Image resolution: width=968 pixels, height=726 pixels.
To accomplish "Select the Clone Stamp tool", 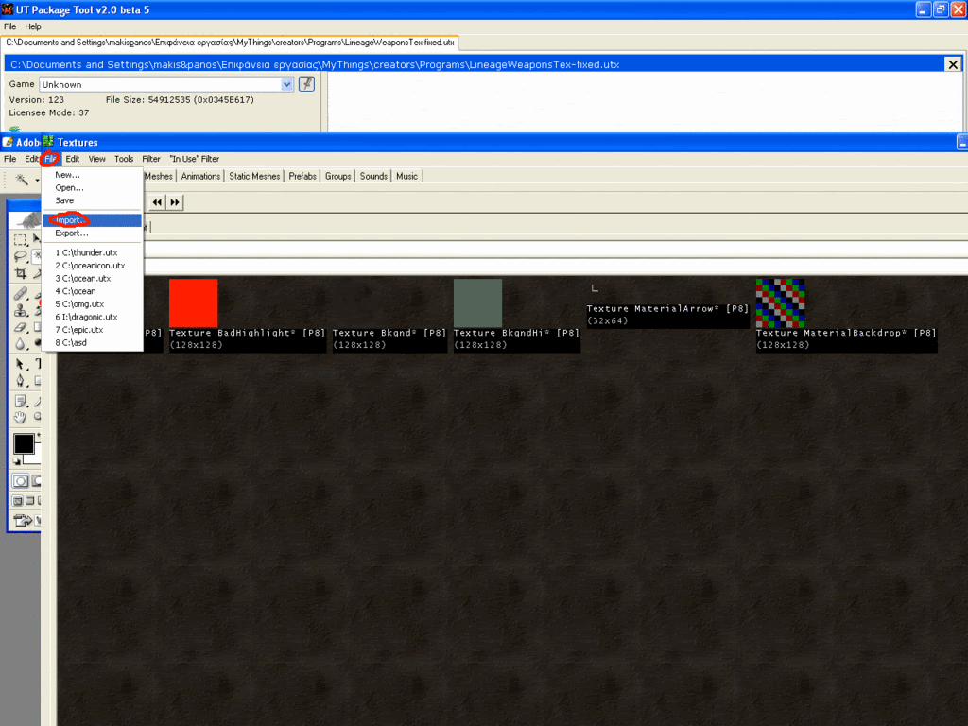I will tap(20, 310).
